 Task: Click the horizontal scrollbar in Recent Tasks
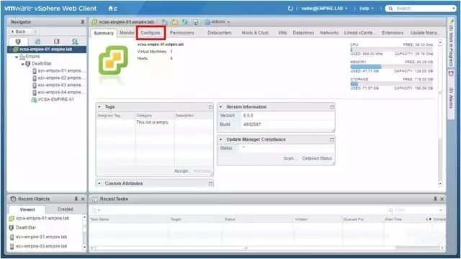click(246, 247)
